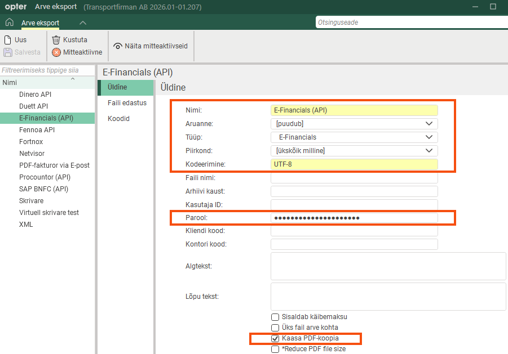Go to the home screen icon
Screen dimensions: 508x354
[10, 23]
